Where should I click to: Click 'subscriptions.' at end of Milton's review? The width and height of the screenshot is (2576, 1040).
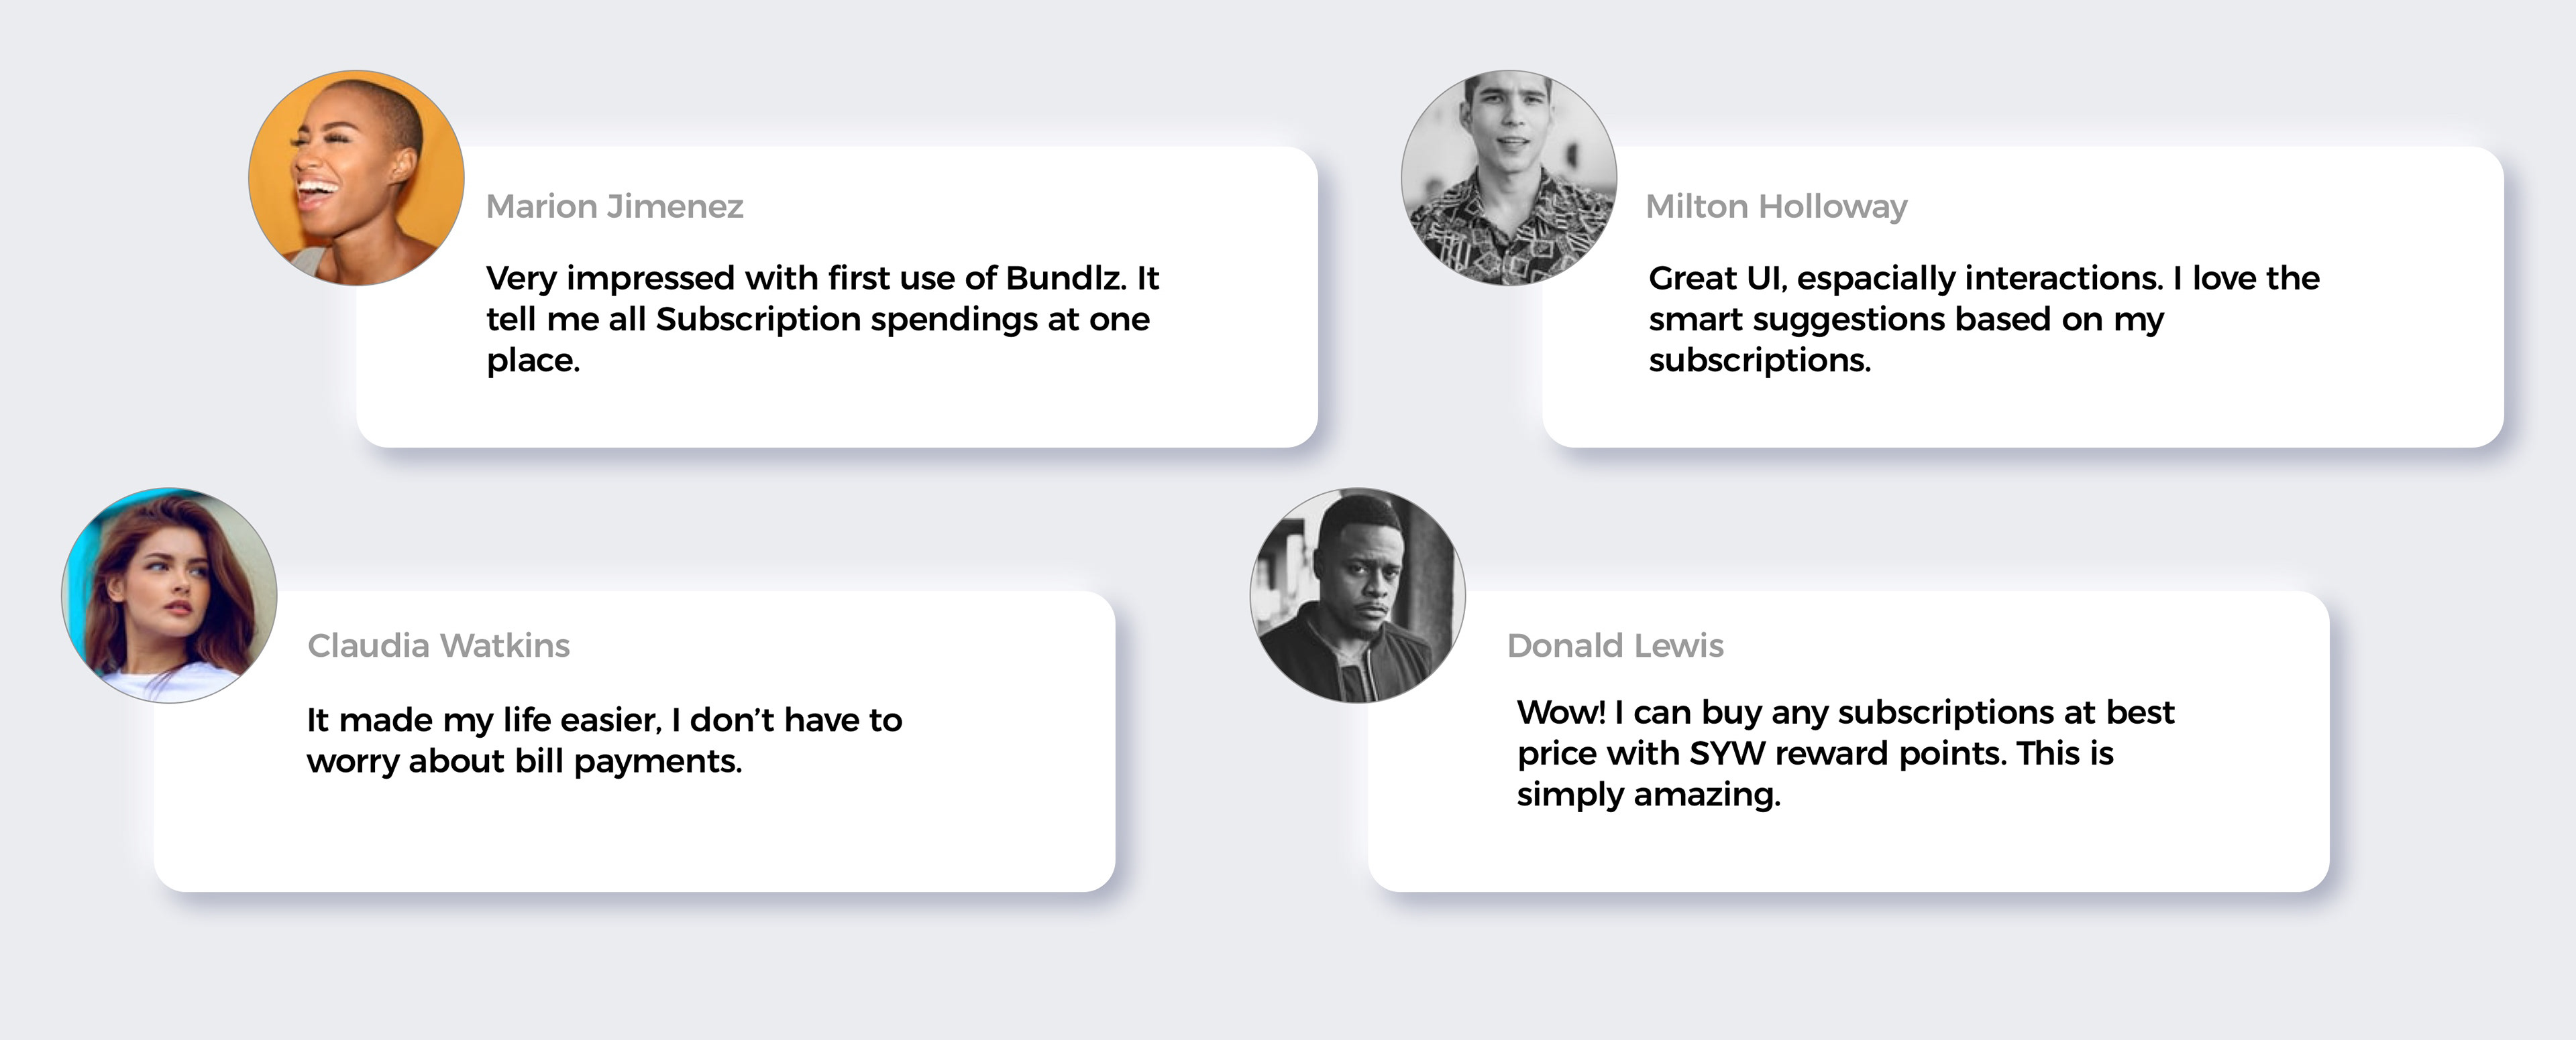coord(1760,361)
